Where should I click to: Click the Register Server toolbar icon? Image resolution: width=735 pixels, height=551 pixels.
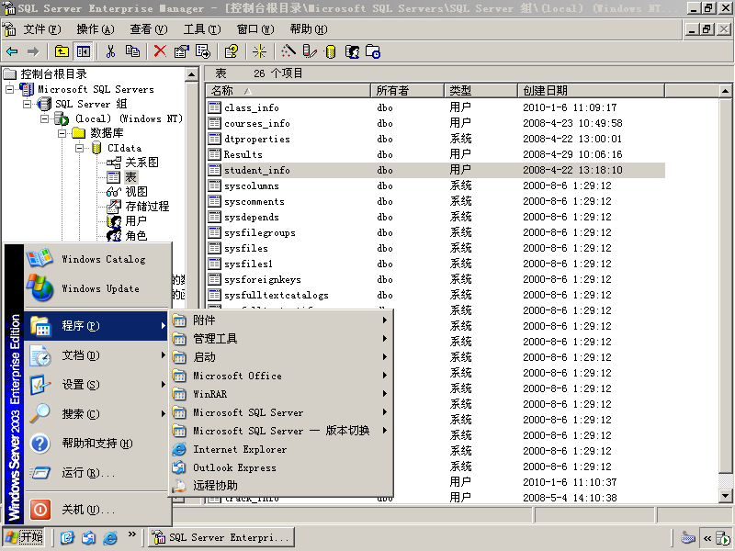coord(310,51)
